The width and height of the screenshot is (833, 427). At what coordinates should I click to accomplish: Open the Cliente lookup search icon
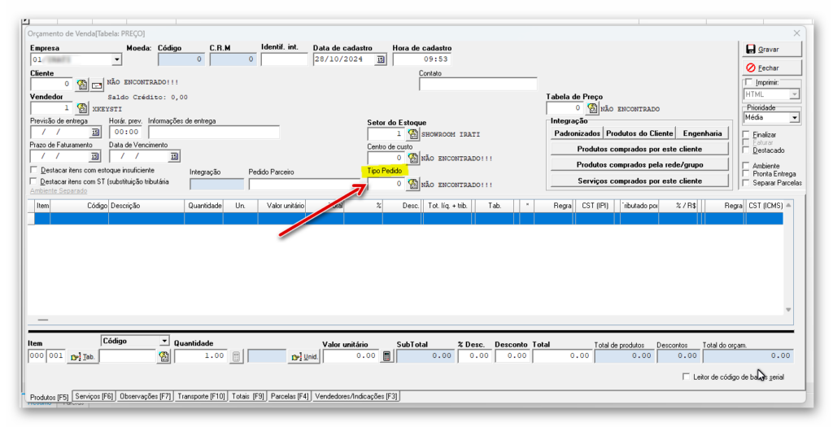pos(81,84)
